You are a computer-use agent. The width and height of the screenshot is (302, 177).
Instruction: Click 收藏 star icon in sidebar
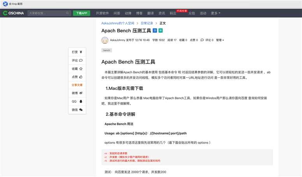point(81,68)
